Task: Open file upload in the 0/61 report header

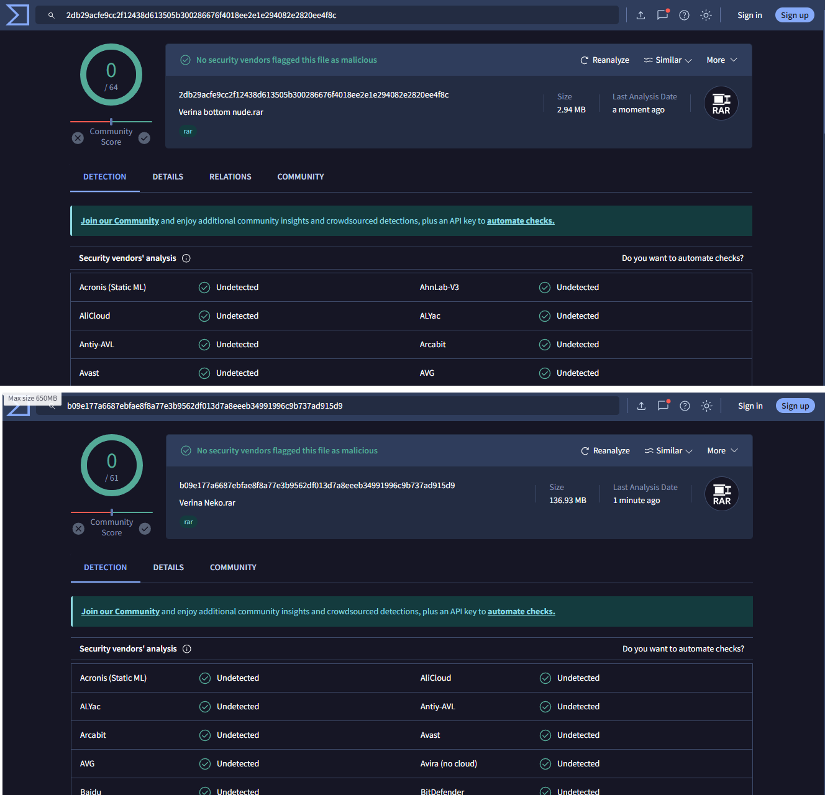Action: point(641,406)
